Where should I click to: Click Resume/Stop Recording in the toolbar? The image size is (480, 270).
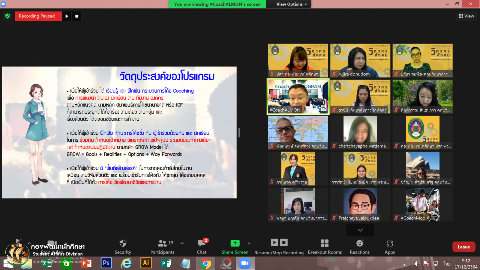point(279,247)
